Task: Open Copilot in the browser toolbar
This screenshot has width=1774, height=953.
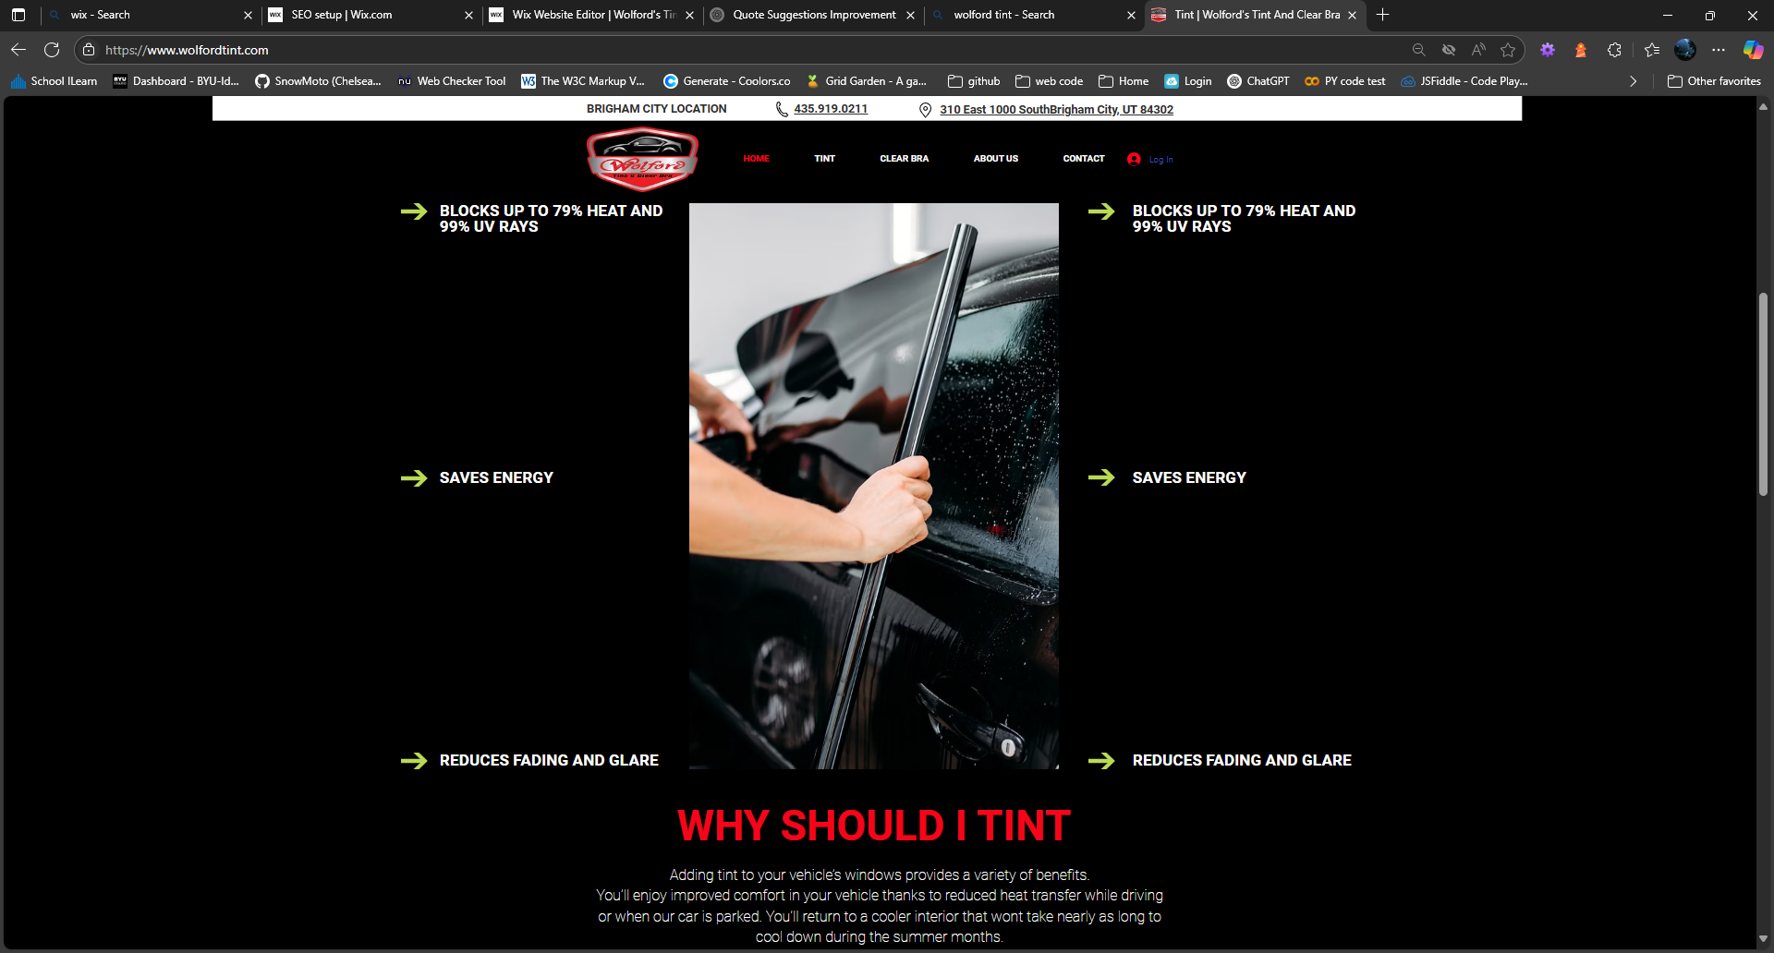Action: 1752,50
